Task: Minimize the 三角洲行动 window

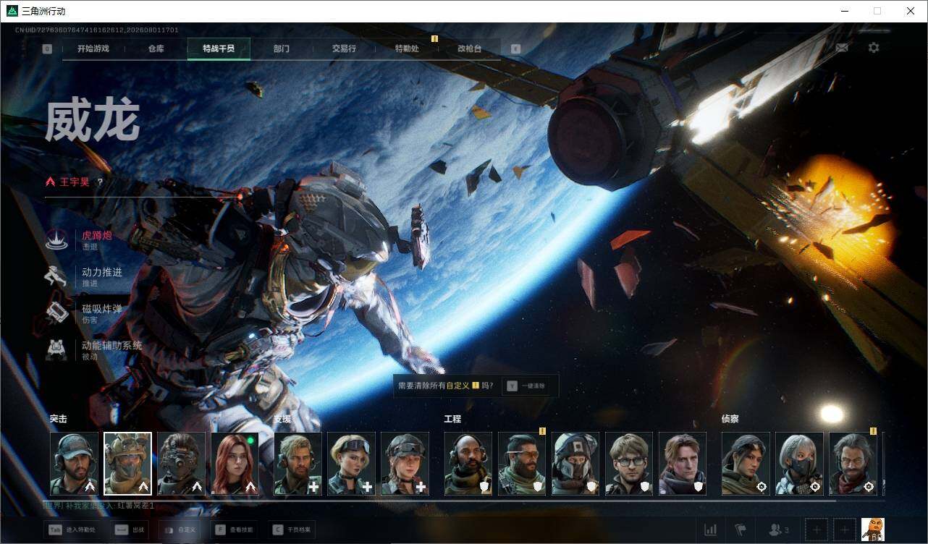Action: (x=844, y=11)
